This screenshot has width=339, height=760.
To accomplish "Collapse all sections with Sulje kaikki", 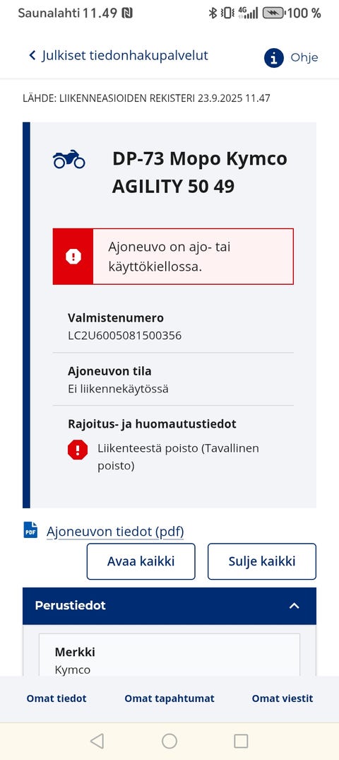I will point(262,561).
